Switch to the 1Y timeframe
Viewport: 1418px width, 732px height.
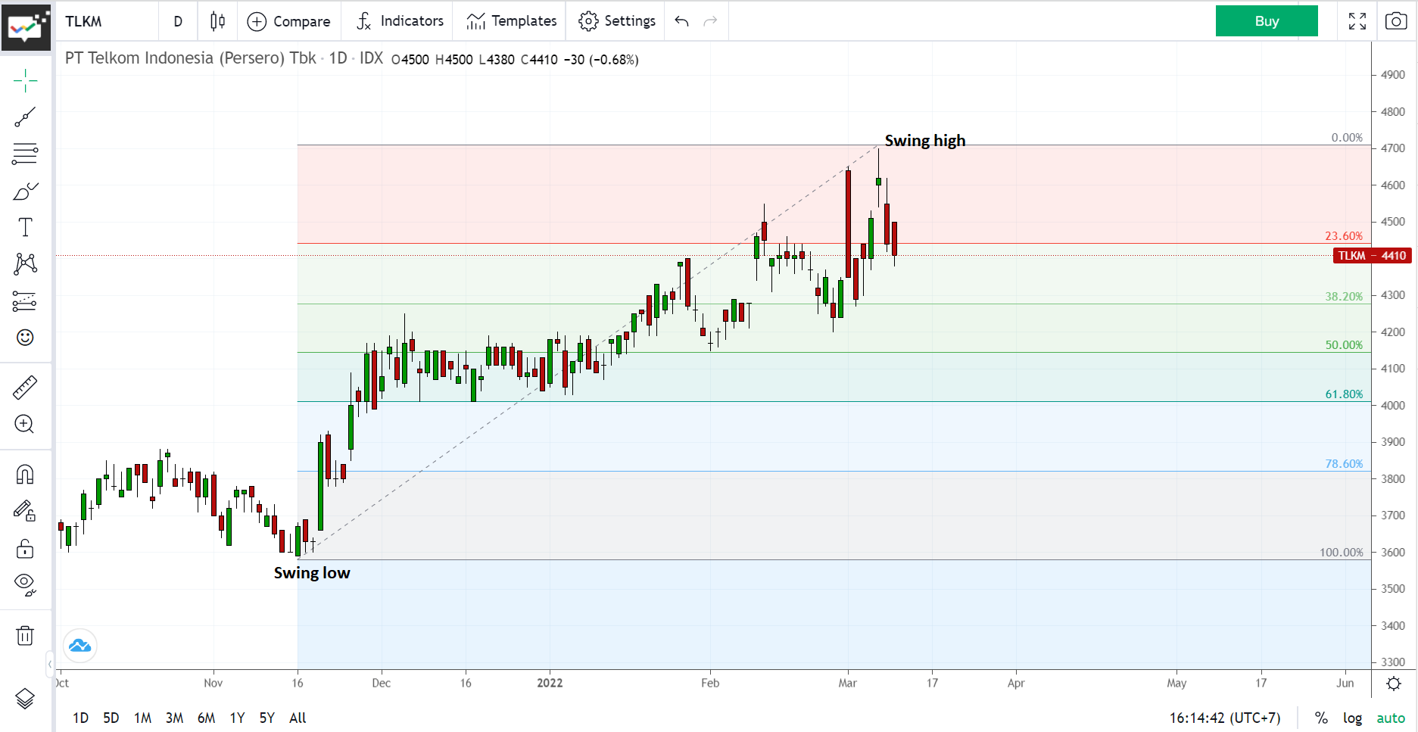(236, 718)
